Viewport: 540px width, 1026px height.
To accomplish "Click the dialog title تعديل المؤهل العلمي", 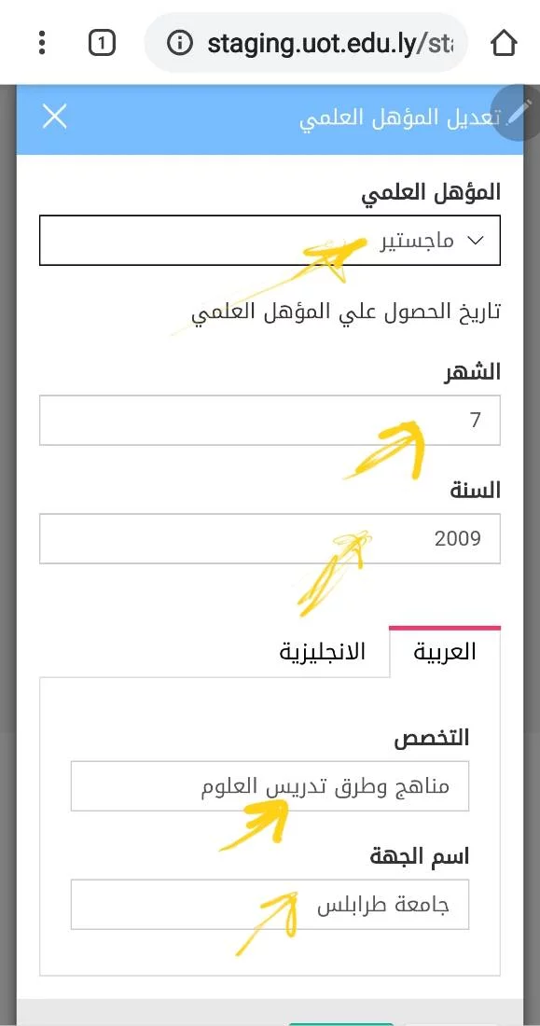I will [x=400, y=118].
